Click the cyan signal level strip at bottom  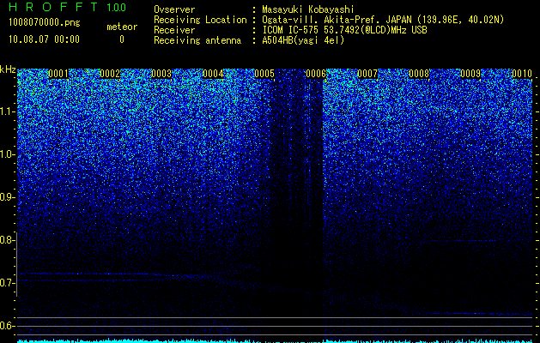pyautogui.click(x=275, y=341)
